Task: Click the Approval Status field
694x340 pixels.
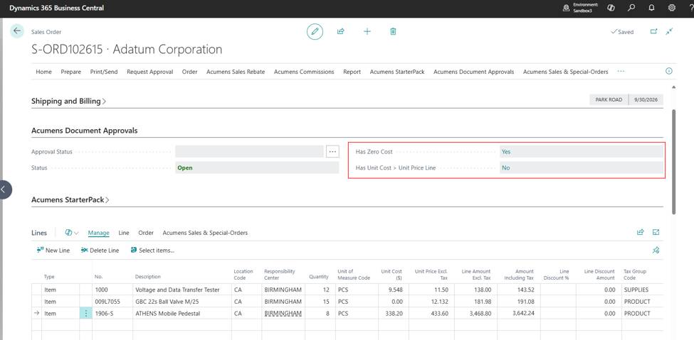Action: coord(249,151)
